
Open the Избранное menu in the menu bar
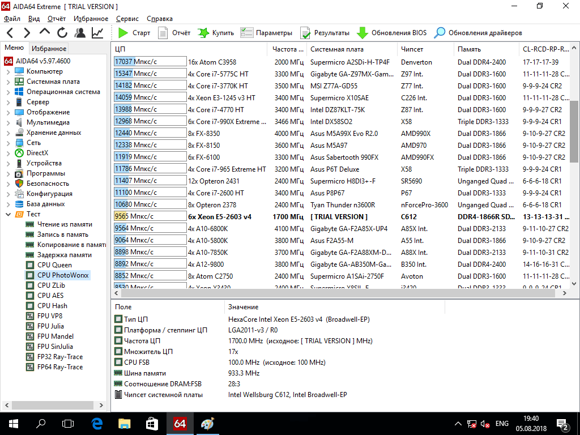coord(91,19)
